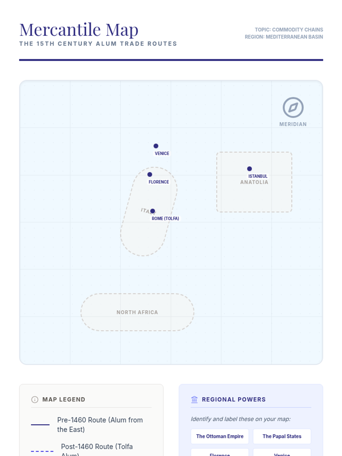
Task: Click the Mercantile Map title
Action: click(x=79, y=30)
